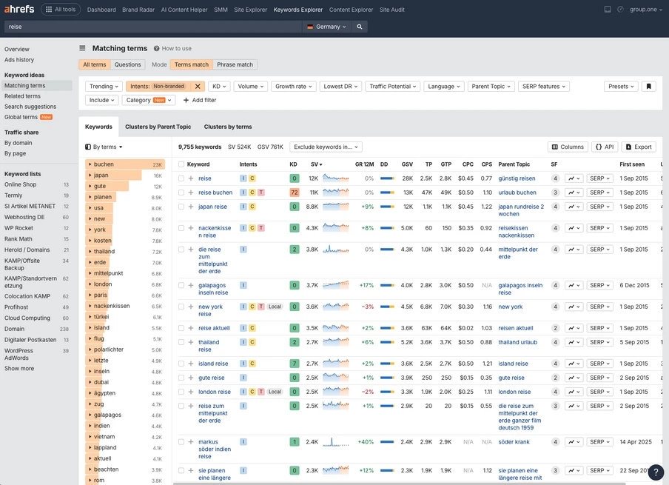Select all keywords with the header checkbox
This screenshot has height=485, width=669.
(x=181, y=164)
